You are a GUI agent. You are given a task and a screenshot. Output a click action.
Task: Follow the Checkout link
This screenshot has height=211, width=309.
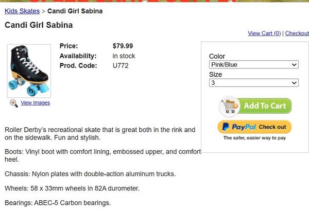[297, 33]
